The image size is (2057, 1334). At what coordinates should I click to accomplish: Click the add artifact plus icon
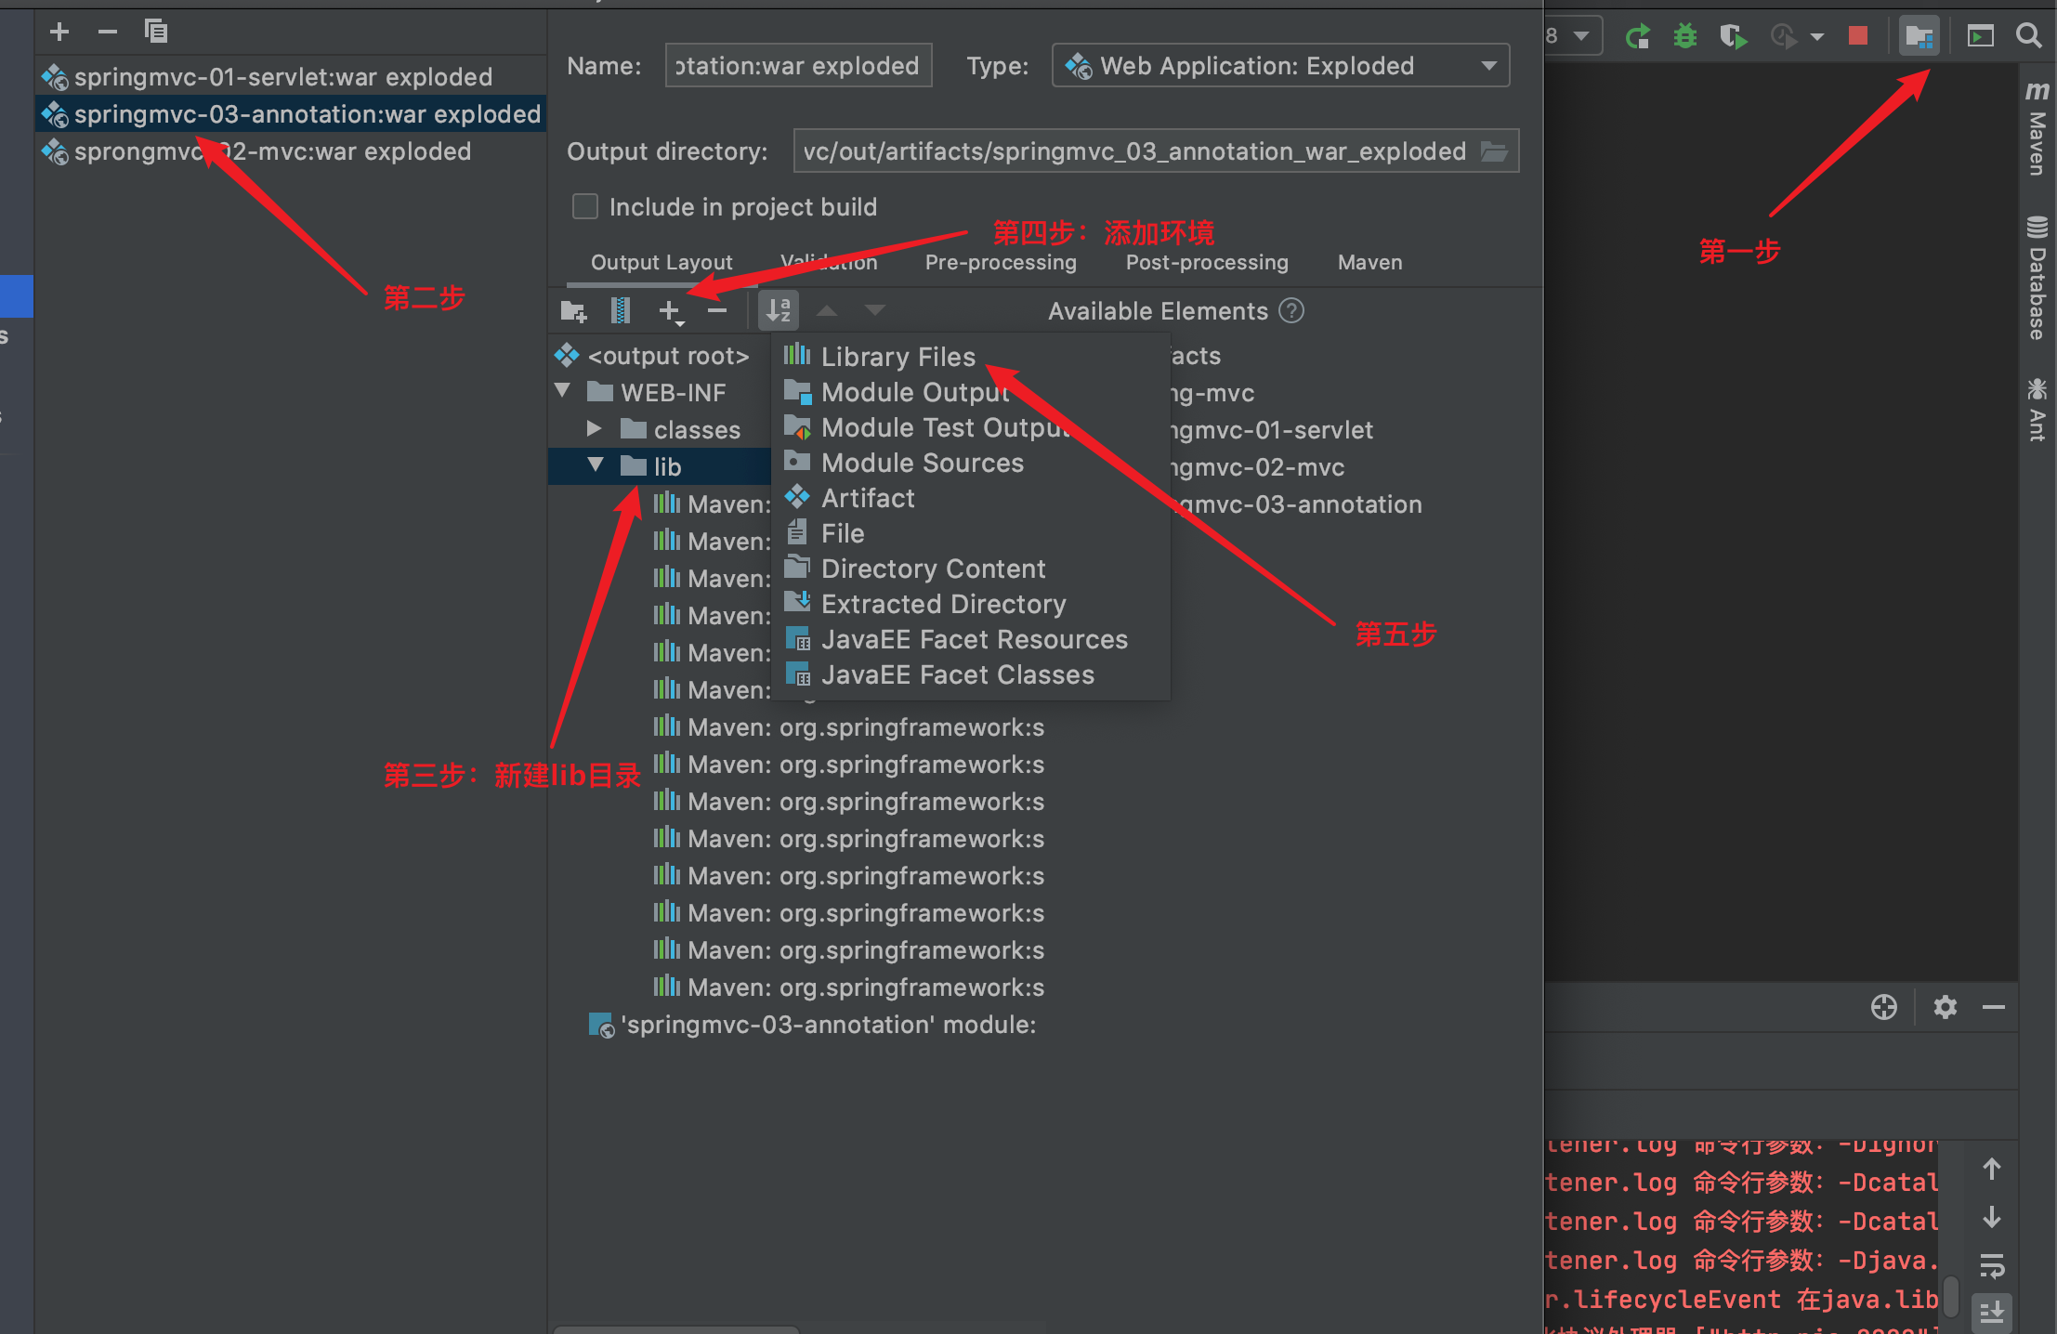click(x=59, y=33)
